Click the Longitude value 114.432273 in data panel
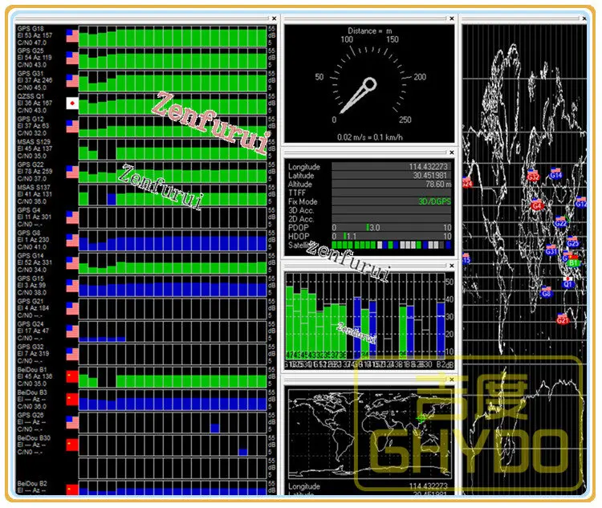Screen dimensions: 602x508 428,167
